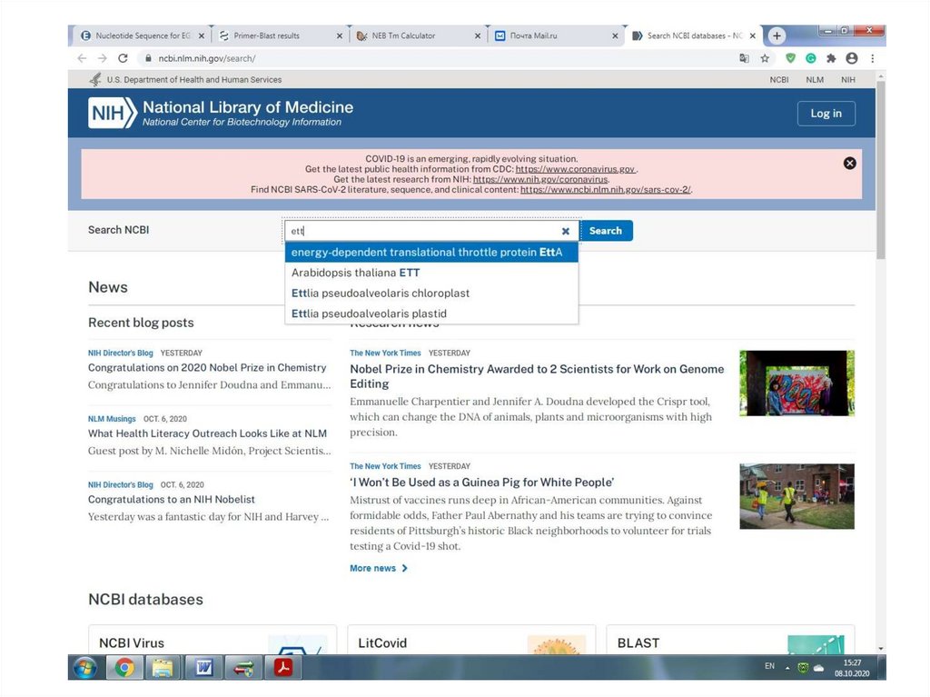Dismiss the COVID-19 alert banner
The image size is (930, 697).
[x=849, y=164]
